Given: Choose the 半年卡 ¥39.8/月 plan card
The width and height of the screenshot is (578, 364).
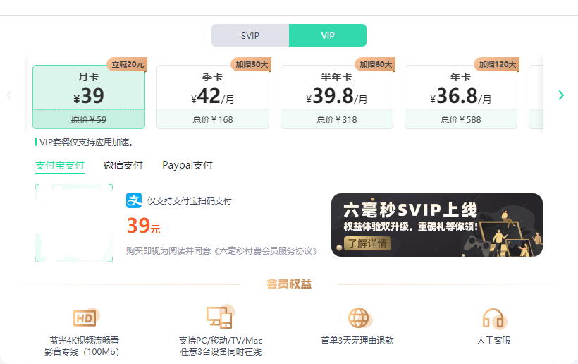Looking at the screenshot, I should point(337,97).
